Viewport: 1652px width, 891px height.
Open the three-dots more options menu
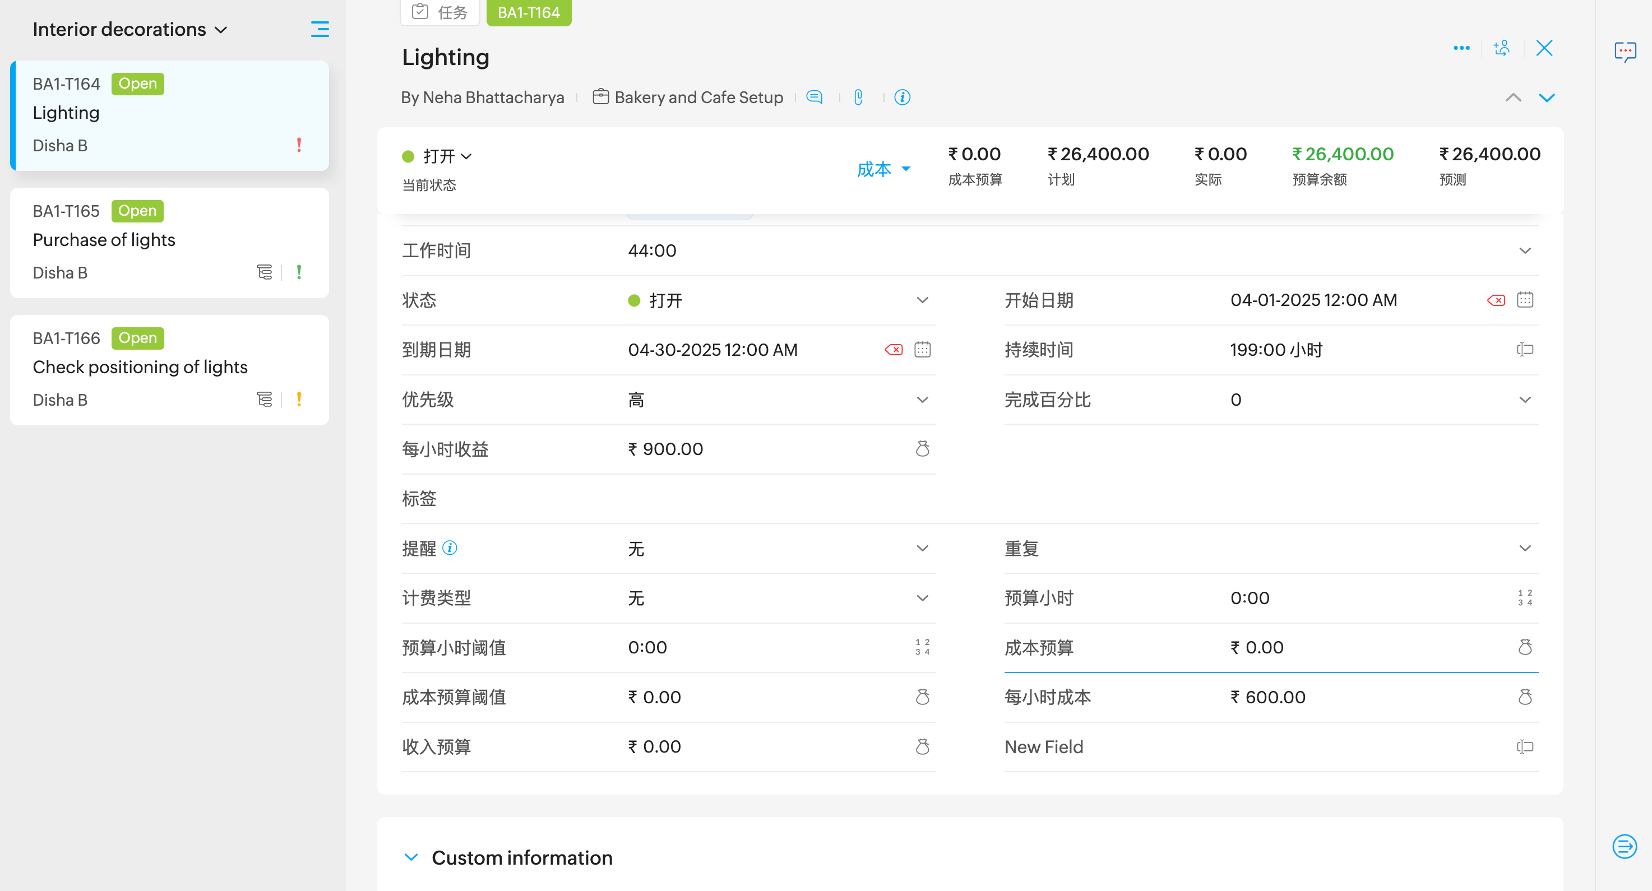click(1461, 49)
